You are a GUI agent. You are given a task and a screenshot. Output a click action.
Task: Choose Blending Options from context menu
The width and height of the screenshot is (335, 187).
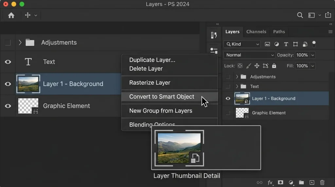click(152, 125)
